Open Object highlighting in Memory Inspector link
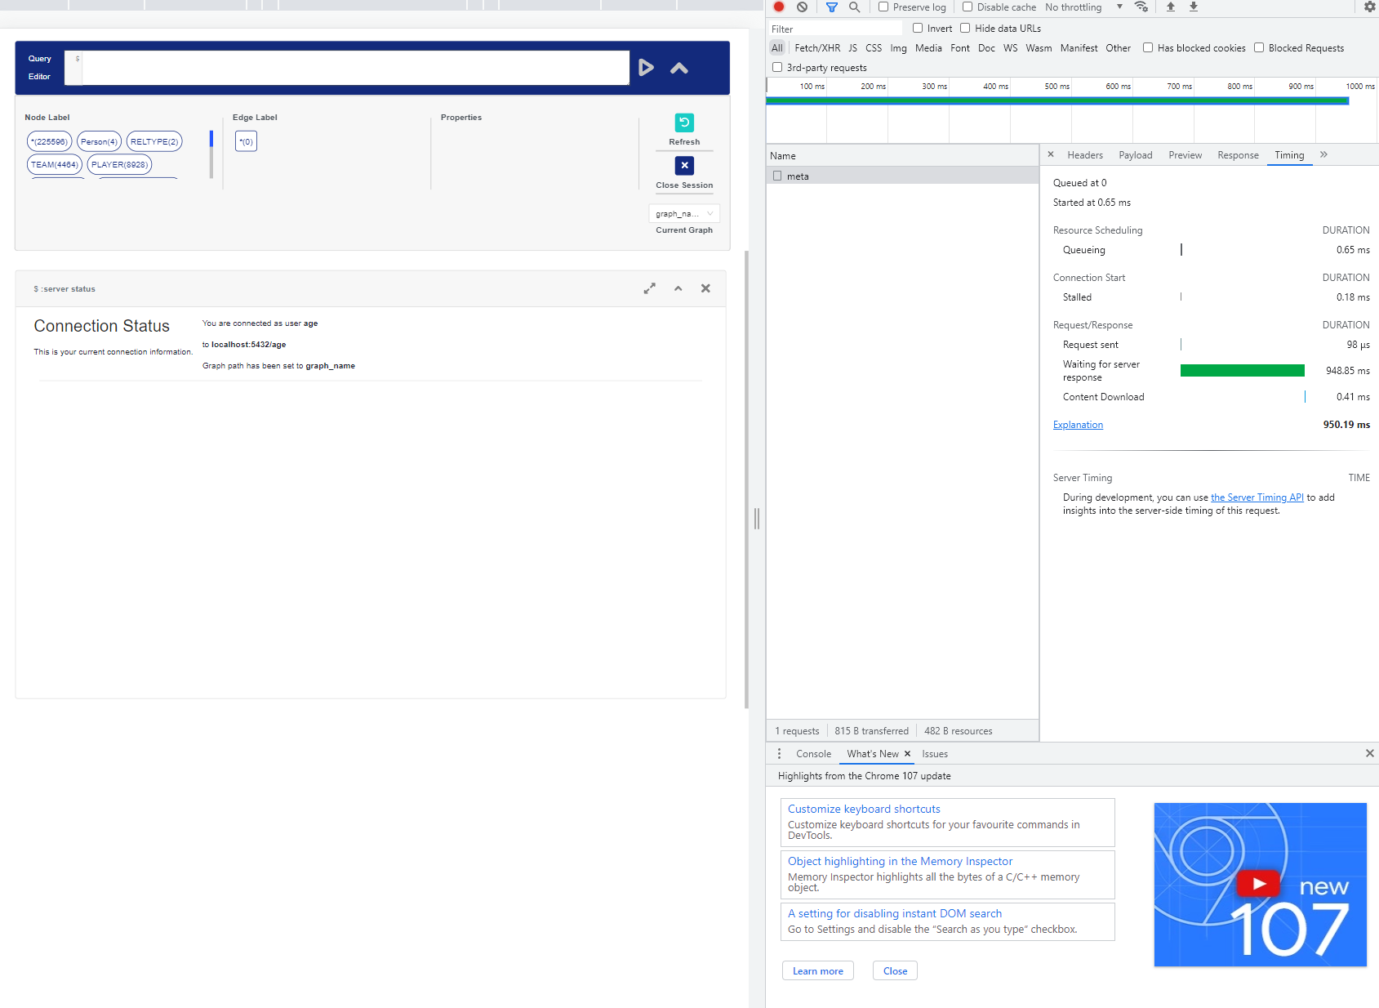 click(900, 862)
